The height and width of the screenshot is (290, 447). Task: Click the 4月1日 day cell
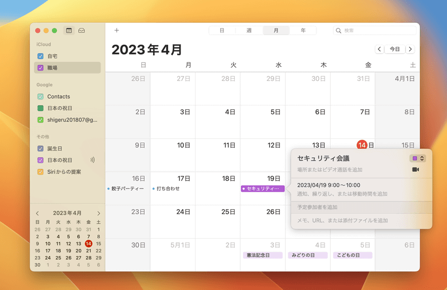coord(397,89)
